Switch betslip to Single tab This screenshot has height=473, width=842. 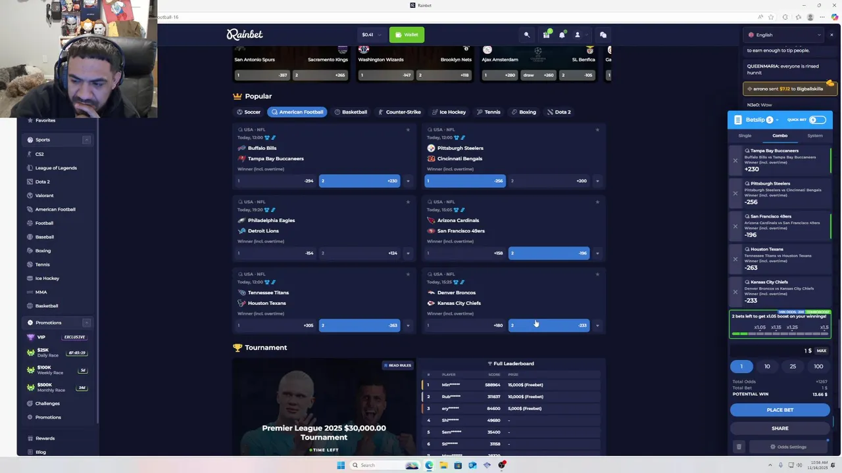coord(745,135)
